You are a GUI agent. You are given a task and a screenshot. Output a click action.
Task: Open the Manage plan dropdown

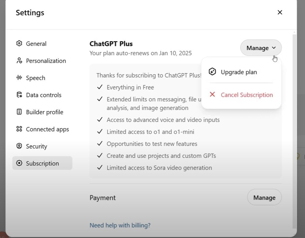tap(261, 48)
